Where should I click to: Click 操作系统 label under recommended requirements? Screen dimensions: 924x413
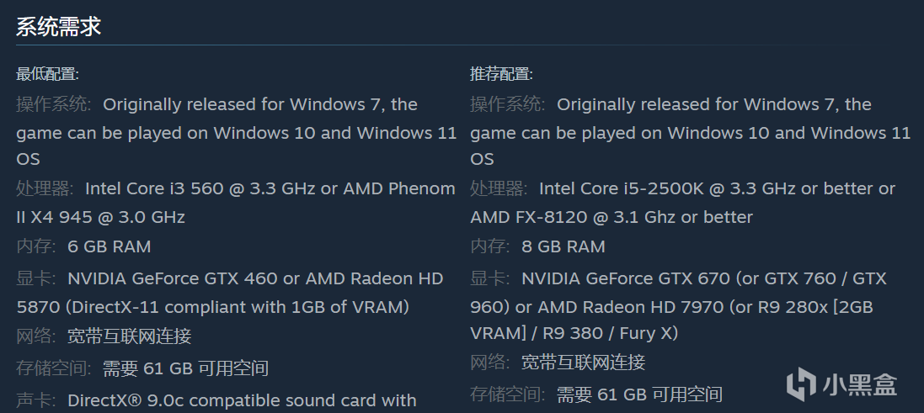click(x=506, y=104)
